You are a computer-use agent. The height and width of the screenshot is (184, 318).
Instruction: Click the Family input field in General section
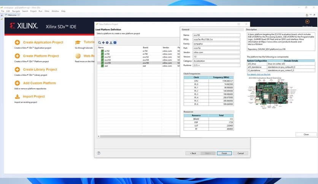click(216, 44)
